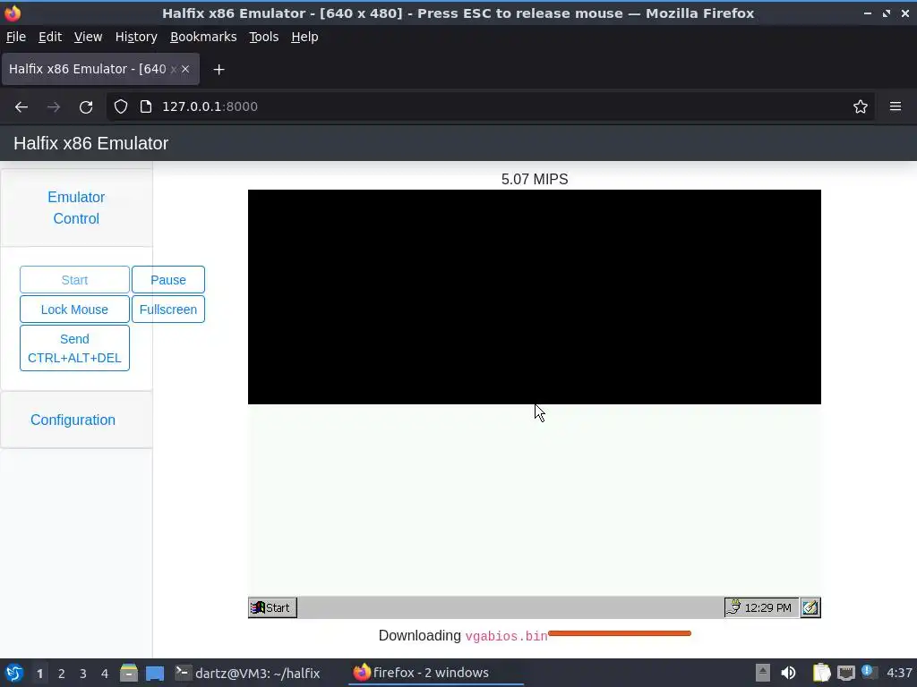This screenshot has height=687, width=917.
Task: Switch to workspace 4
Action: pos(105,674)
